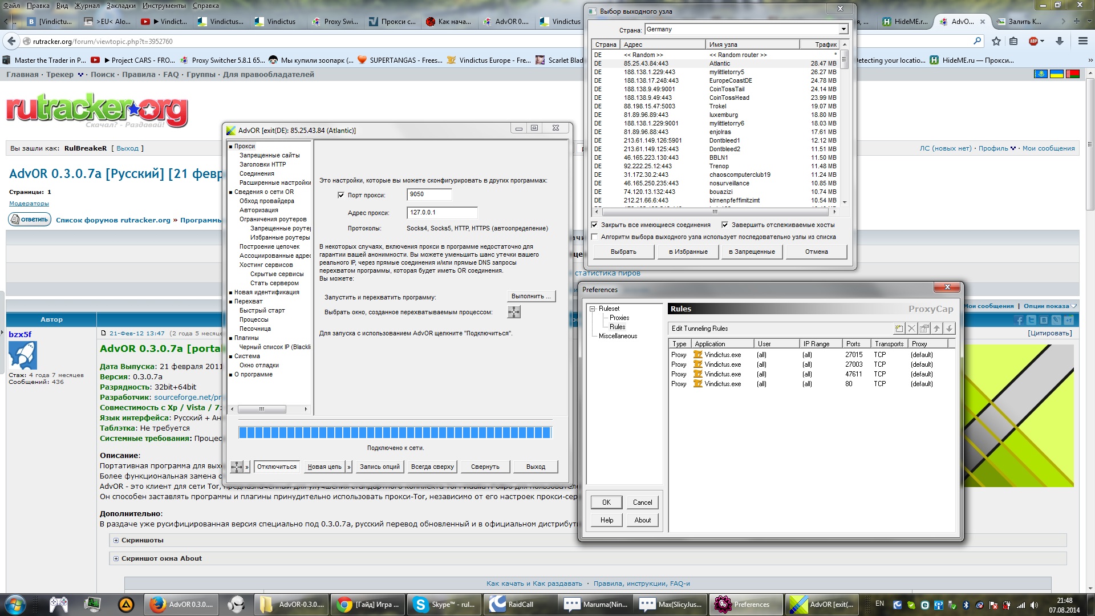Click the Kazakhstan flag icon
Image resolution: width=1095 pixels, height=616 pixels.
click(1040, 75)
